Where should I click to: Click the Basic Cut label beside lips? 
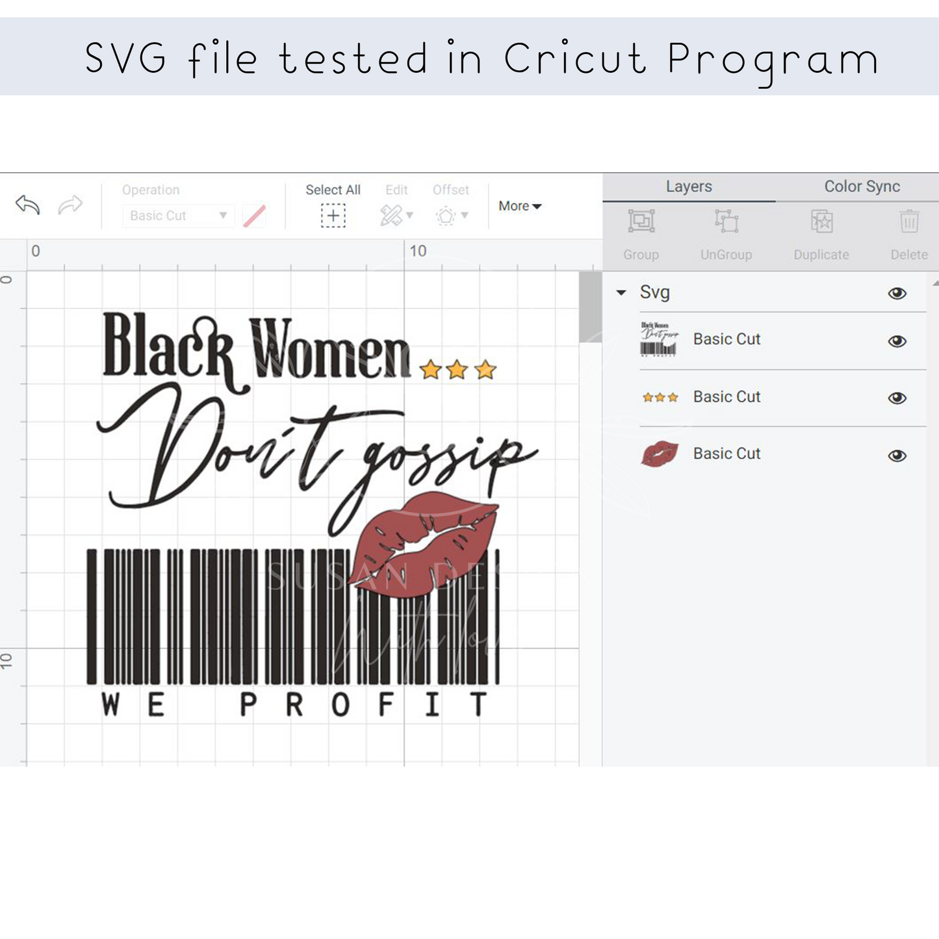[x=727, y=454]
